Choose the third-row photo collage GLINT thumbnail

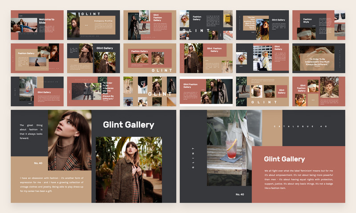pos(150,91)
